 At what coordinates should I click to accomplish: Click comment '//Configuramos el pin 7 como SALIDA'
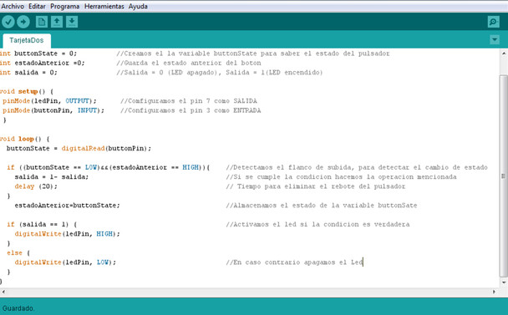point(189,101)
